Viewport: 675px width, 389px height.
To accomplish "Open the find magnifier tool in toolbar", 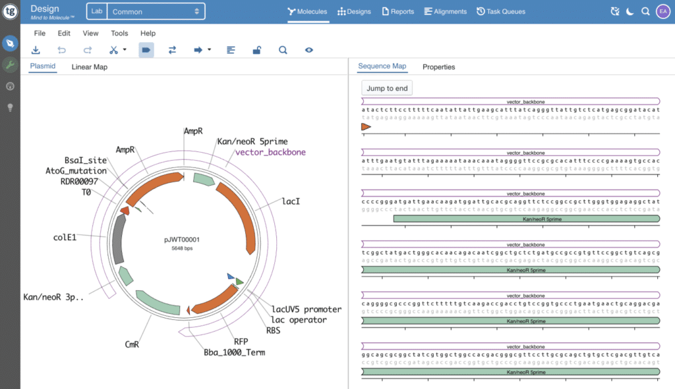I will coord(283,50).
